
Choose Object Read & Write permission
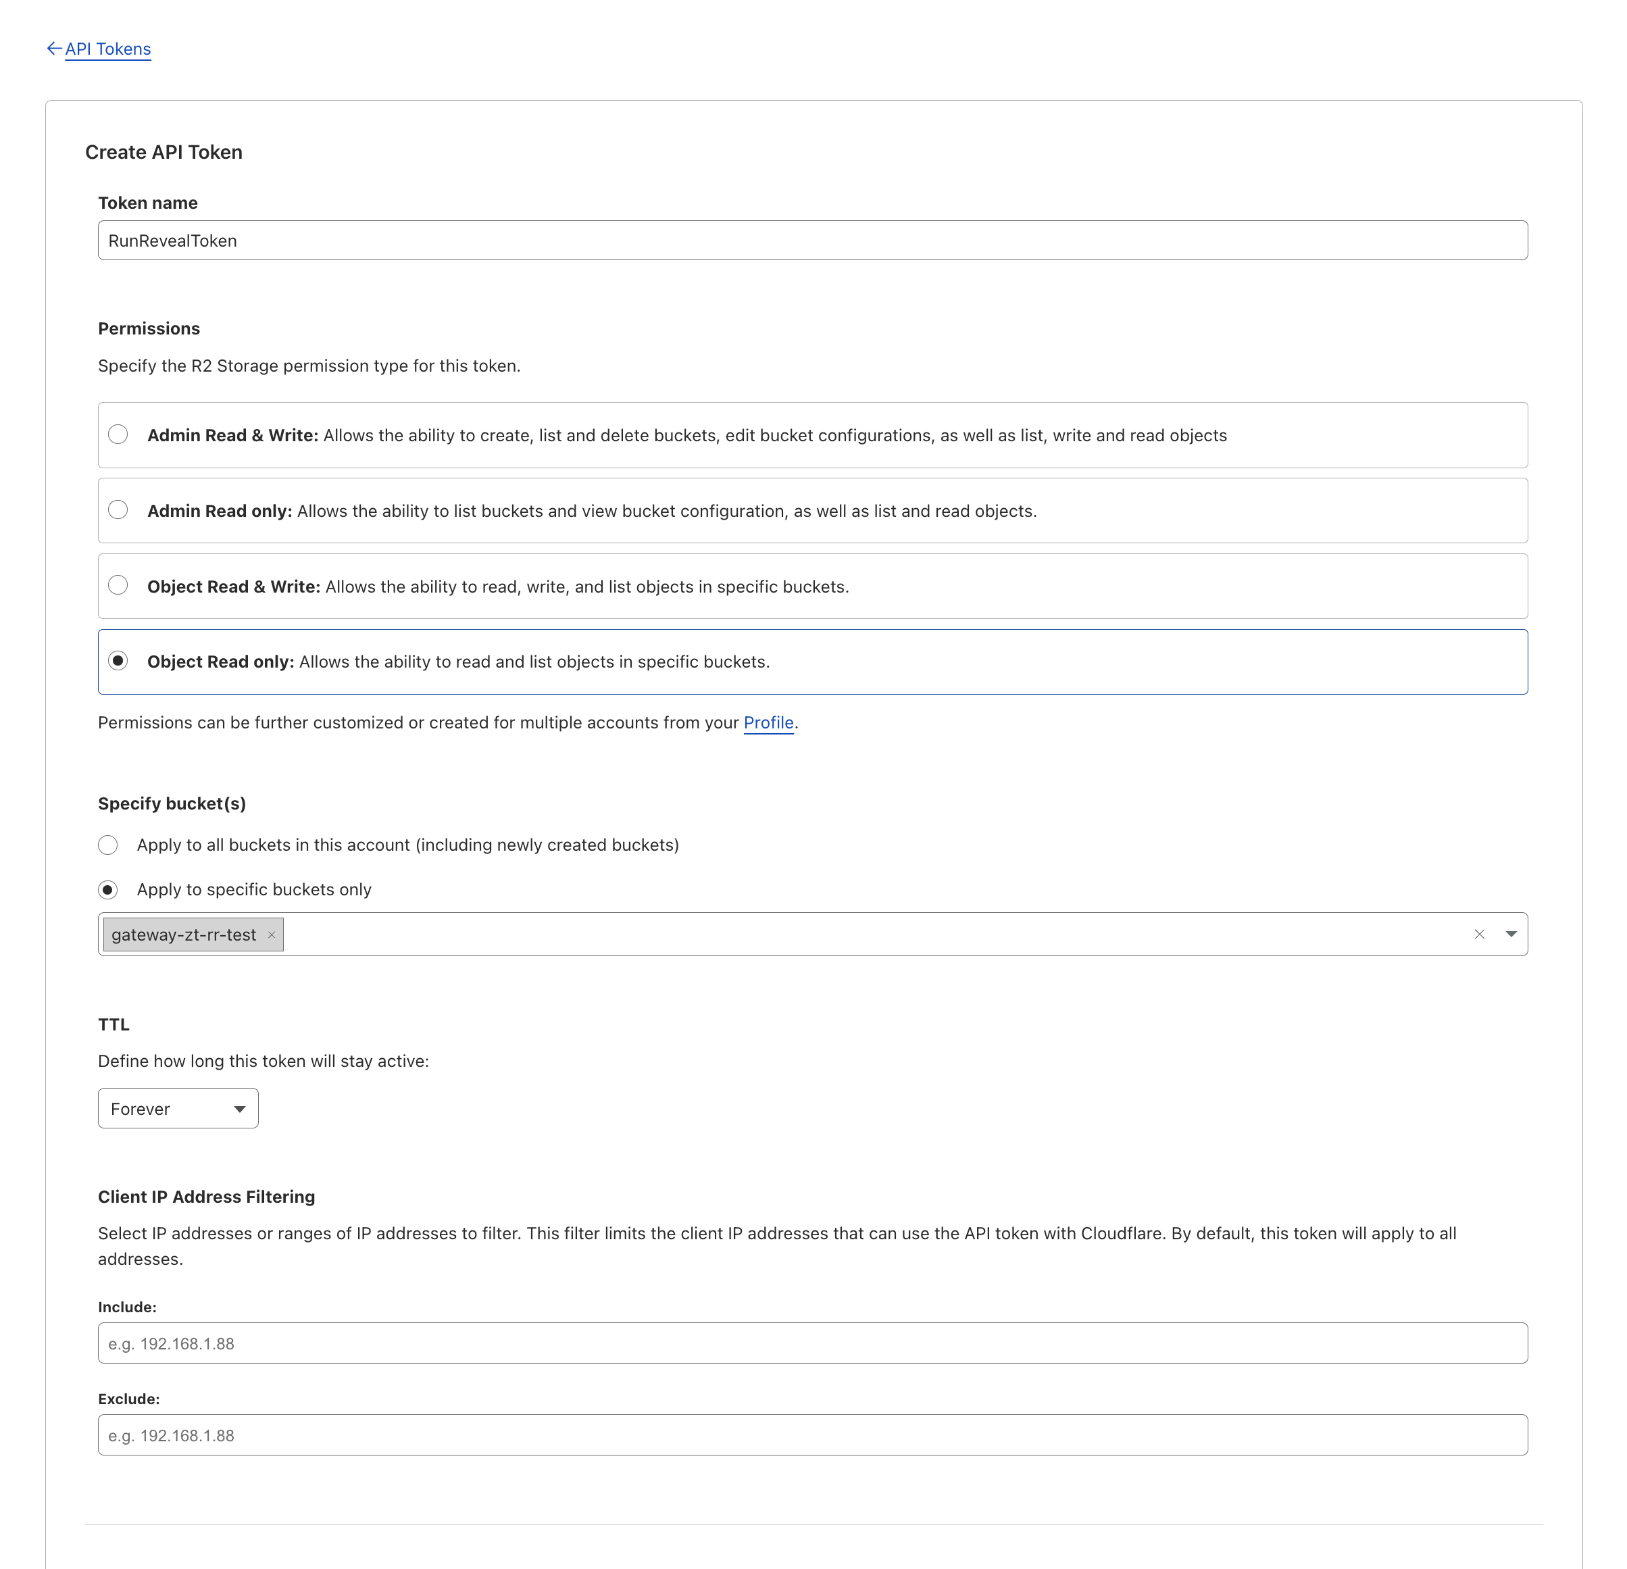click(x=118, y=585)
